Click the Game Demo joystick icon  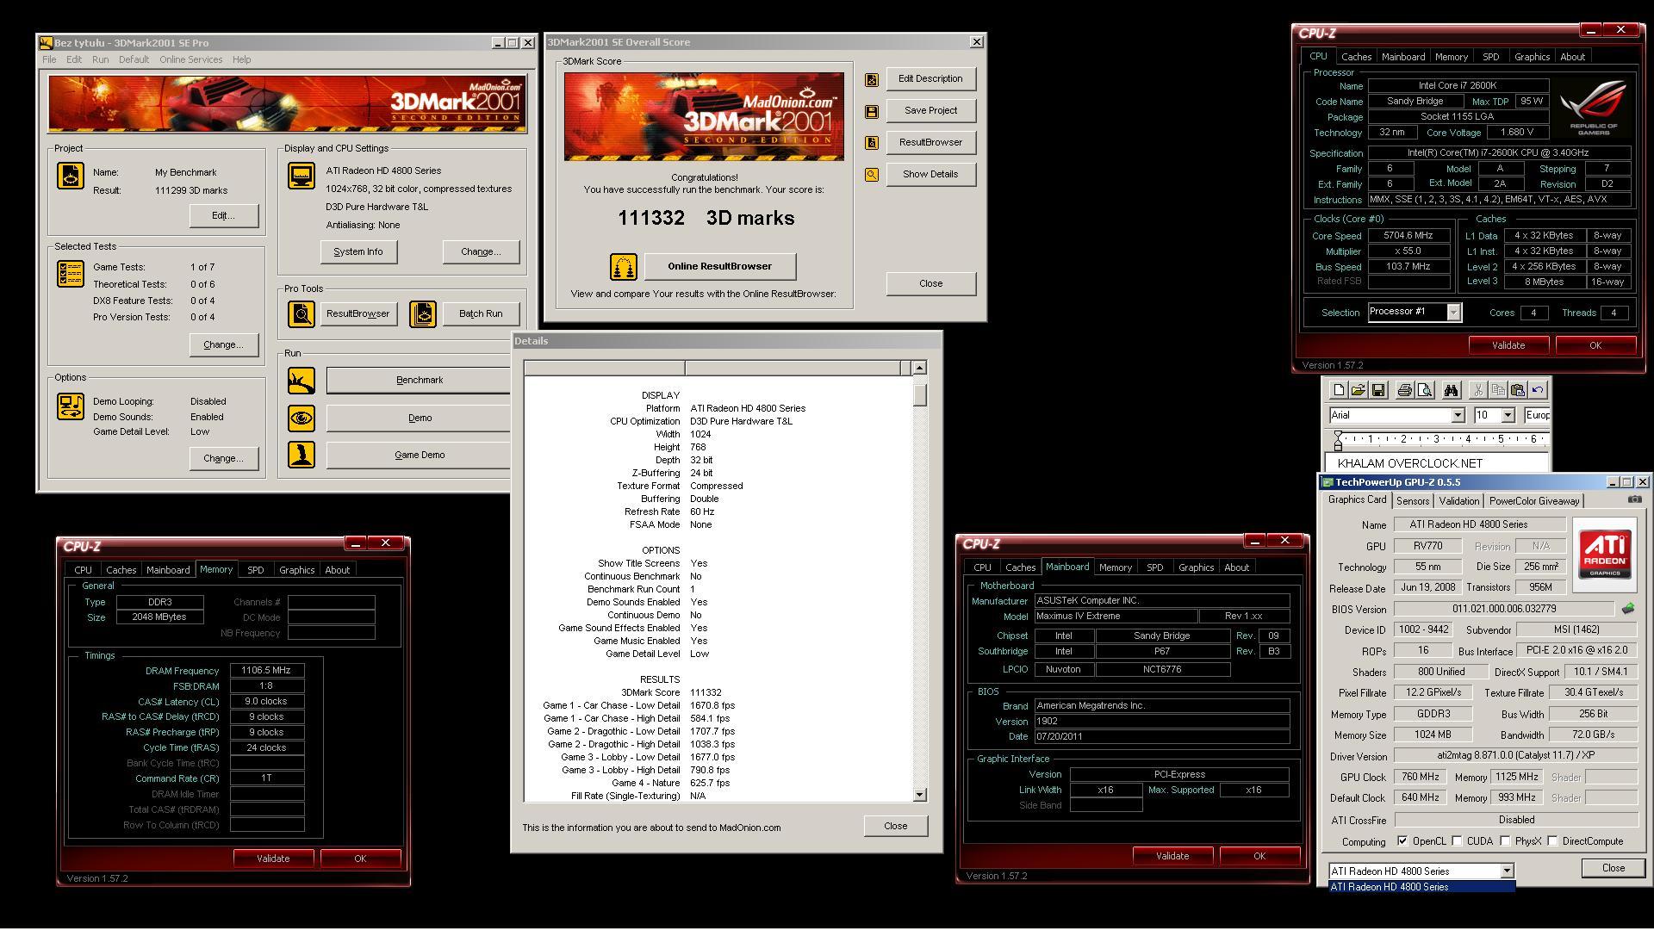[302, 455]
